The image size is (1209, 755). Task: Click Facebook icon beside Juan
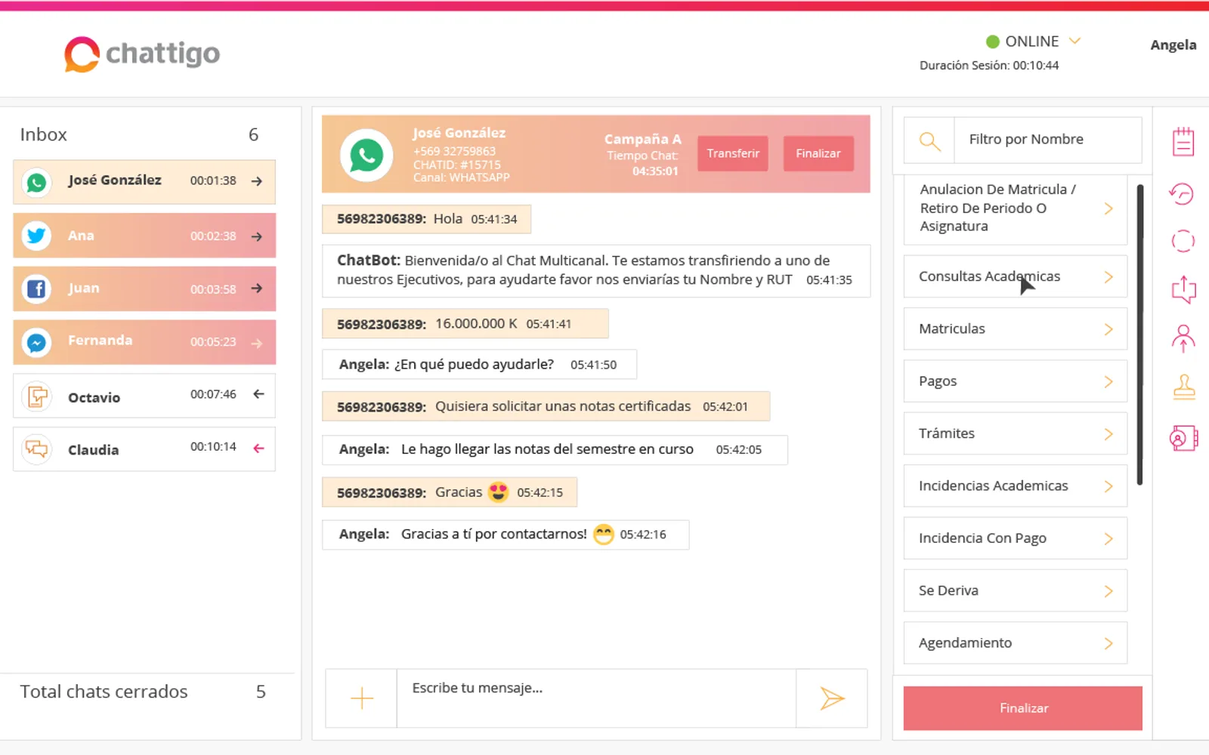pos(36,288)
